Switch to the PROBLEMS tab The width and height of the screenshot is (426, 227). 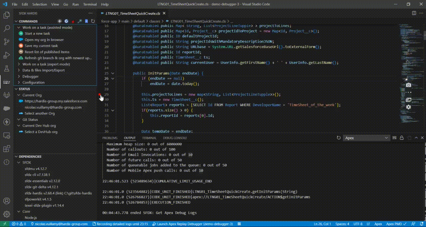[x=110, y=138]
